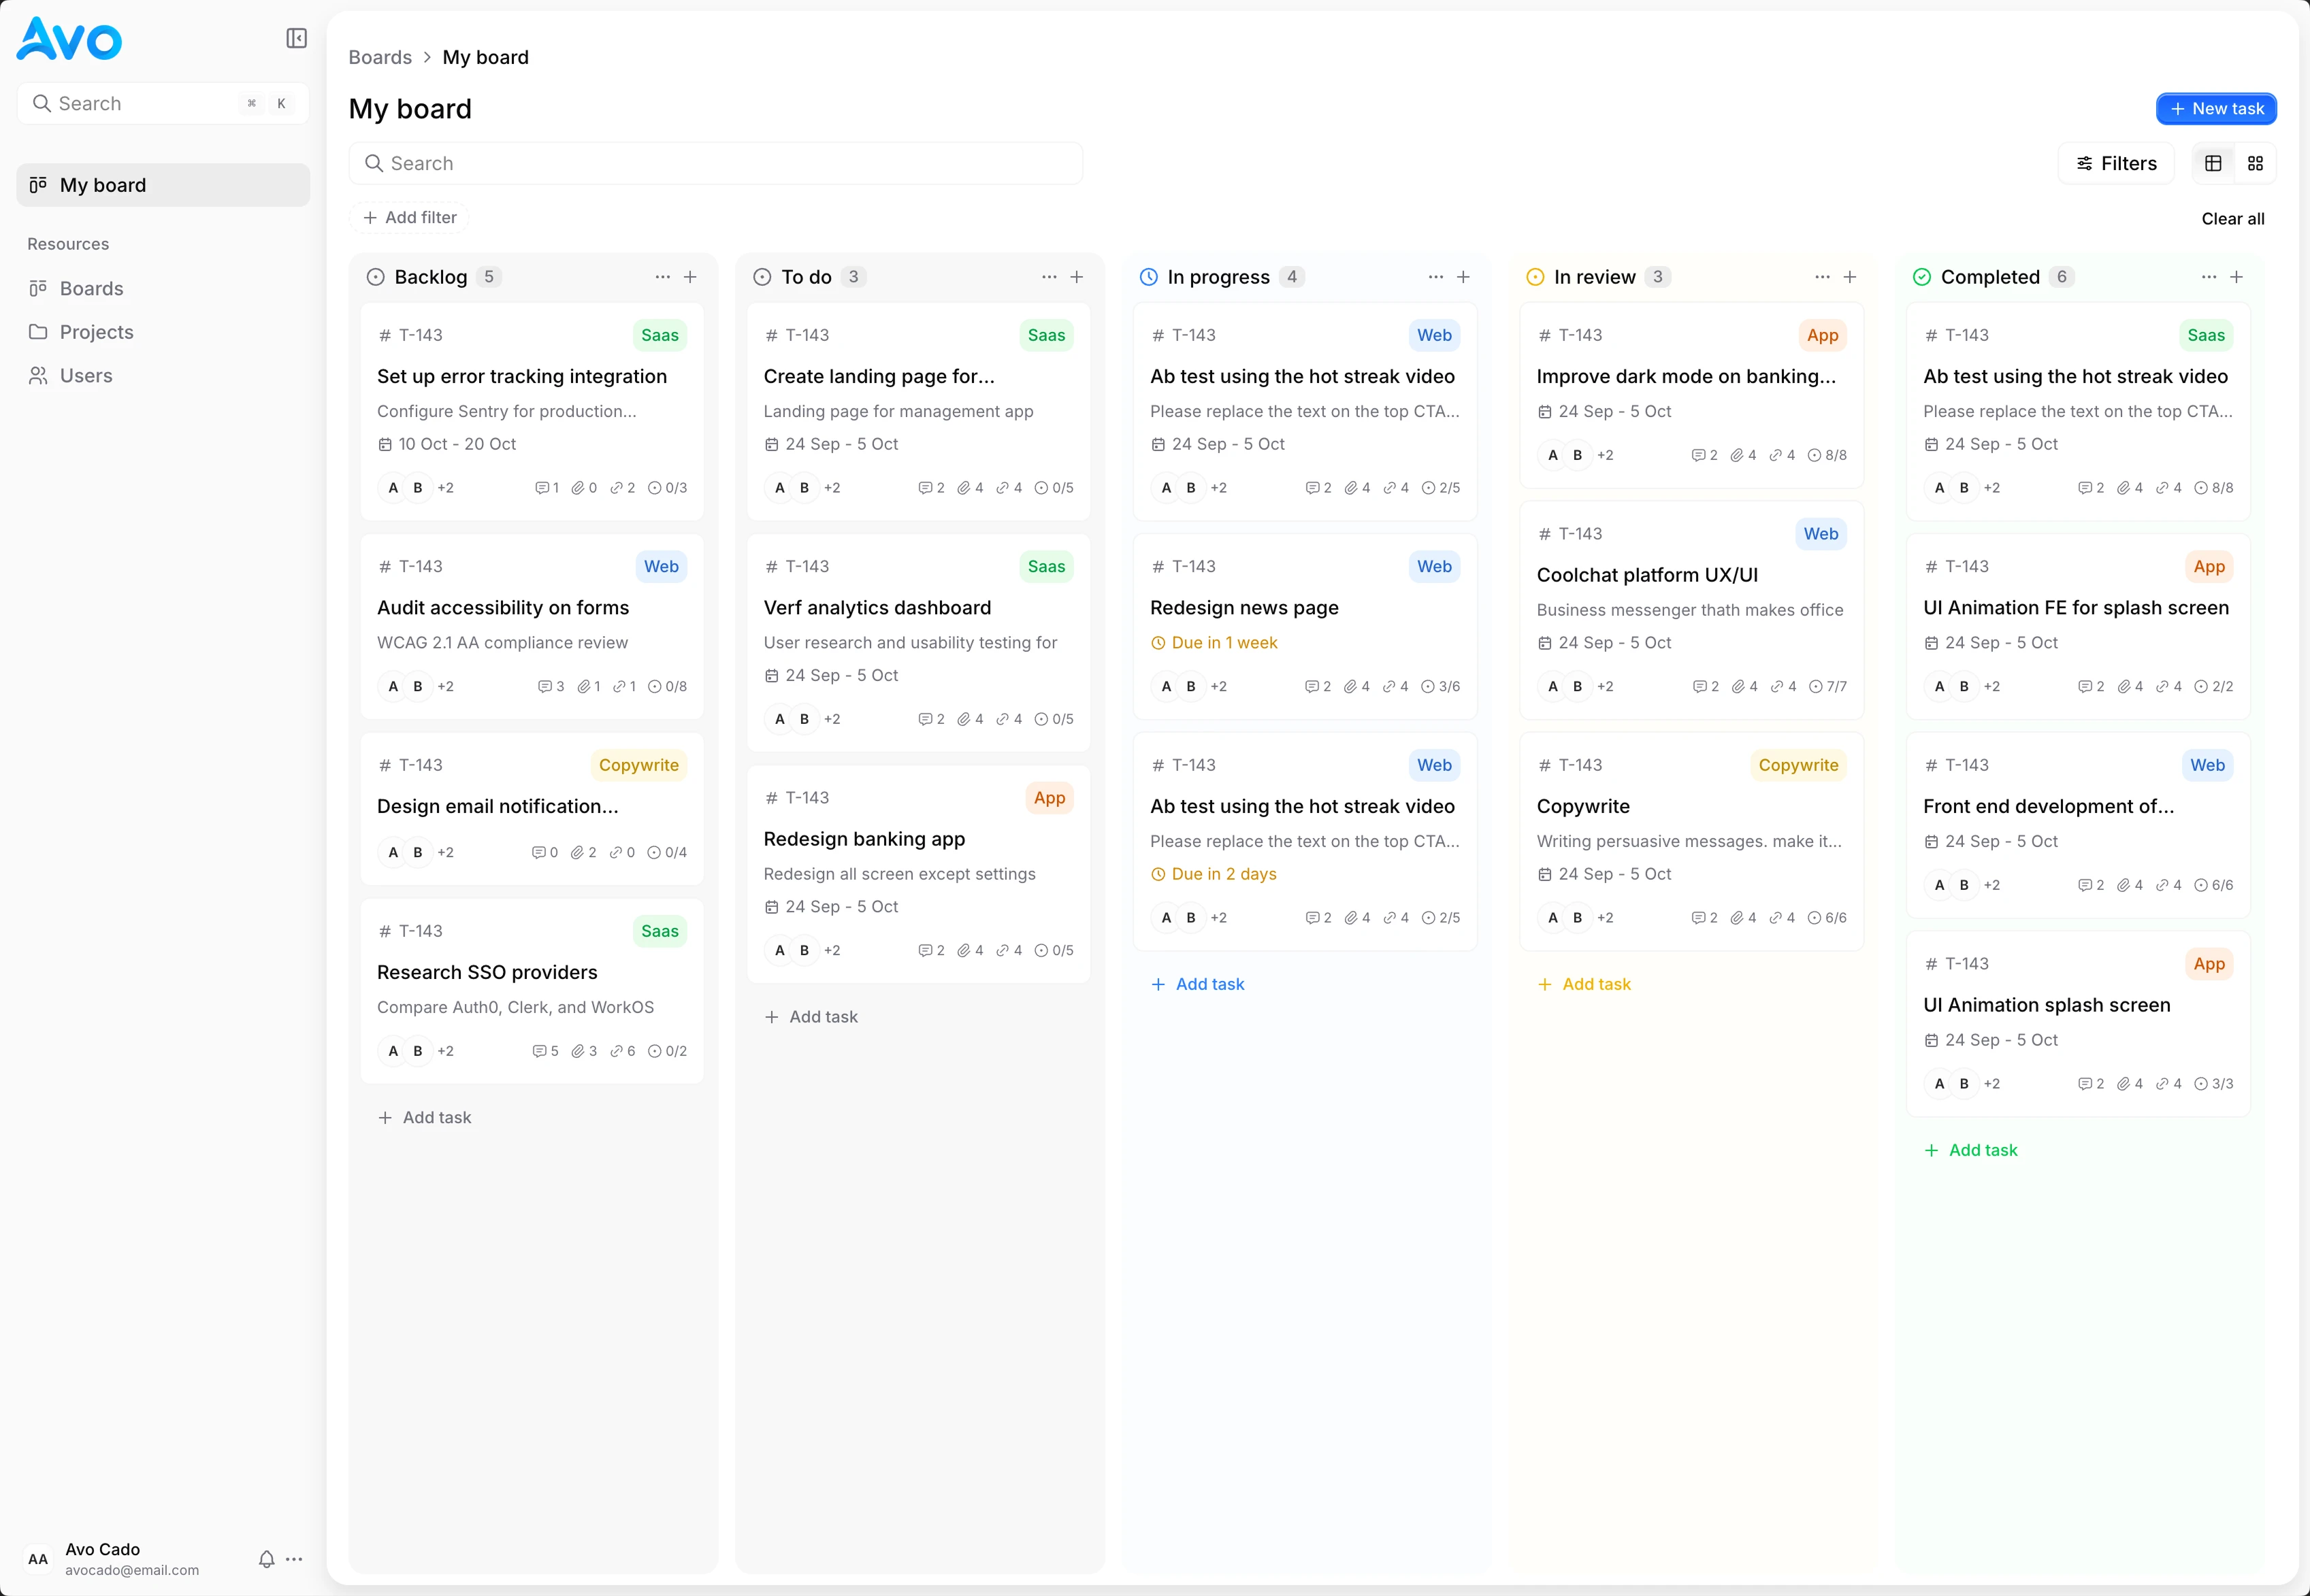Screen dimensions: 2310x1596
Task: Add task in To do column
Action: tap(811, 1017)
